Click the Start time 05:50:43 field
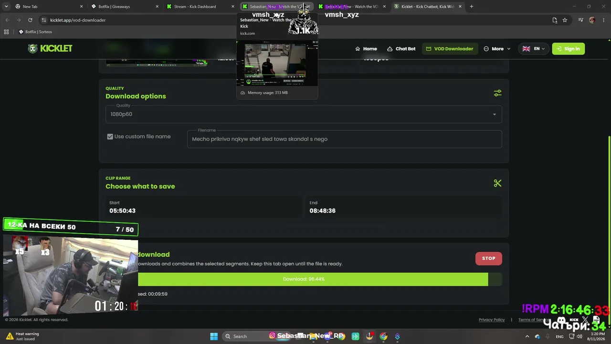This screenshot has width=611, height=344. (x=203, y=207)
